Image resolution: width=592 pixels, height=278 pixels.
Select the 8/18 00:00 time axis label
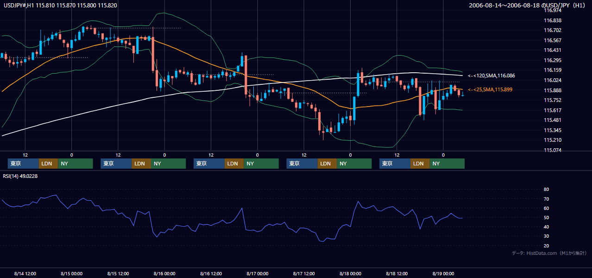[350, 273]
